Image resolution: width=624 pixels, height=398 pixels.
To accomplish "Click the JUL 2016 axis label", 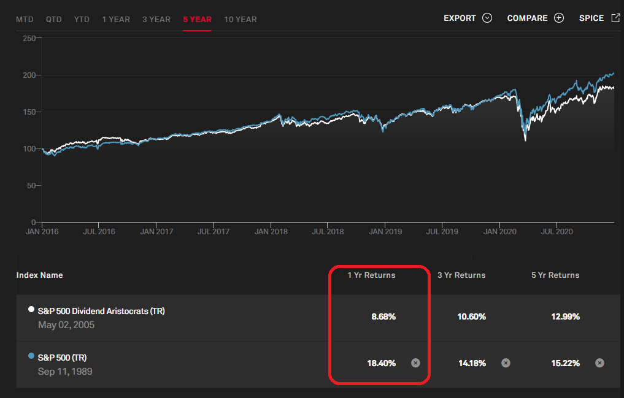I will click(99, 232).
